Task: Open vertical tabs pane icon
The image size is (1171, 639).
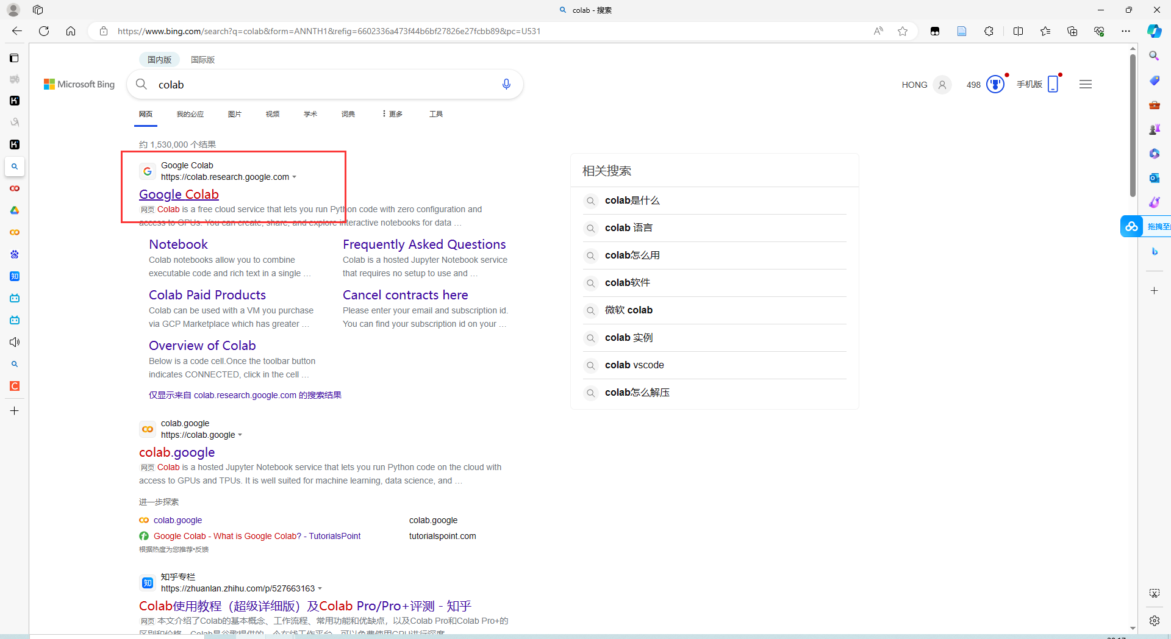Action: (14, 58)
